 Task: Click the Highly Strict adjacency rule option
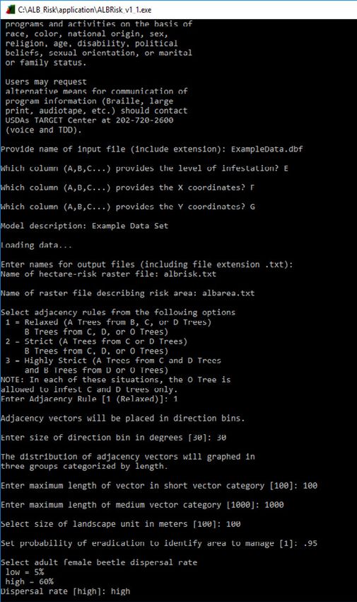[113, 360]
